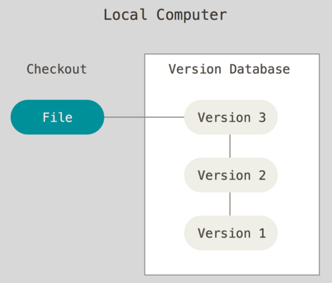Image resolution: width=332 pixels, height=283 pixels.
Task: Click the Local Computer title
Action: pos(165,15)
